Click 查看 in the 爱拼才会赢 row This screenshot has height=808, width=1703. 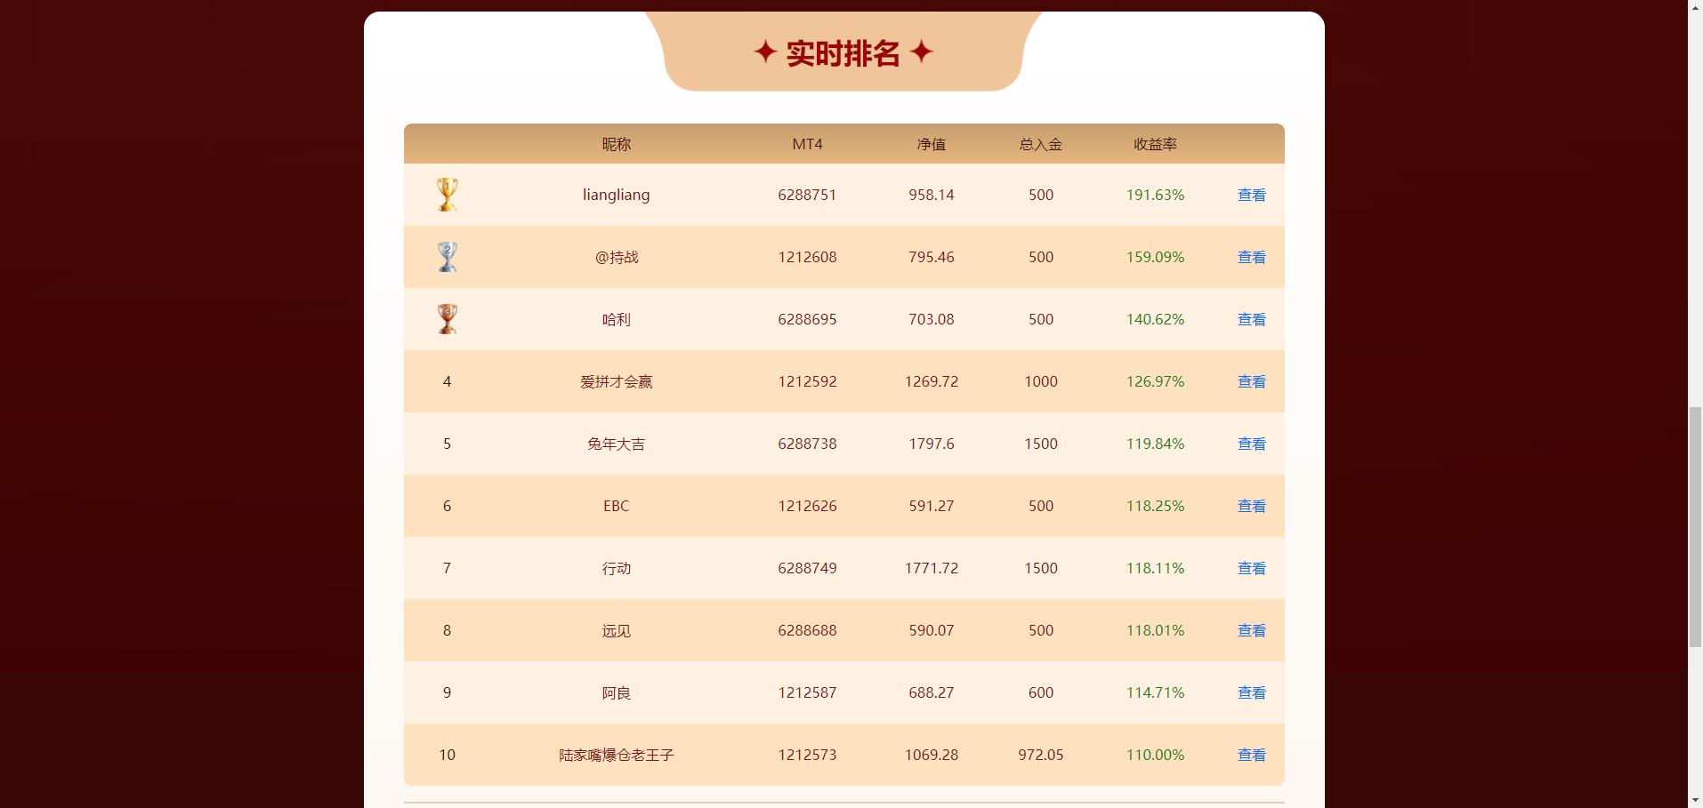click(x=1251, y=381)
